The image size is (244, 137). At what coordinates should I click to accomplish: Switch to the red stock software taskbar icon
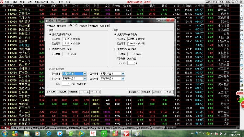pos(126,134)
